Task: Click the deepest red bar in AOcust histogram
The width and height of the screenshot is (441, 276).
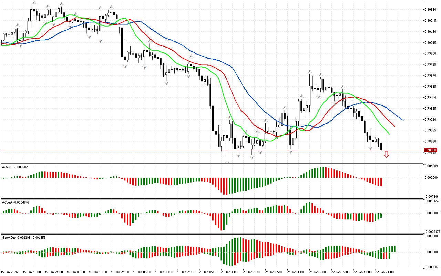Action: 226,186
